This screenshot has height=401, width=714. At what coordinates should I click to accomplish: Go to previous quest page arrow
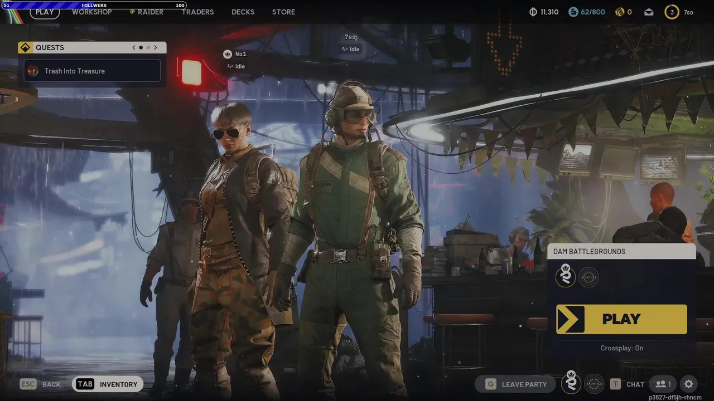coord(134,47)
